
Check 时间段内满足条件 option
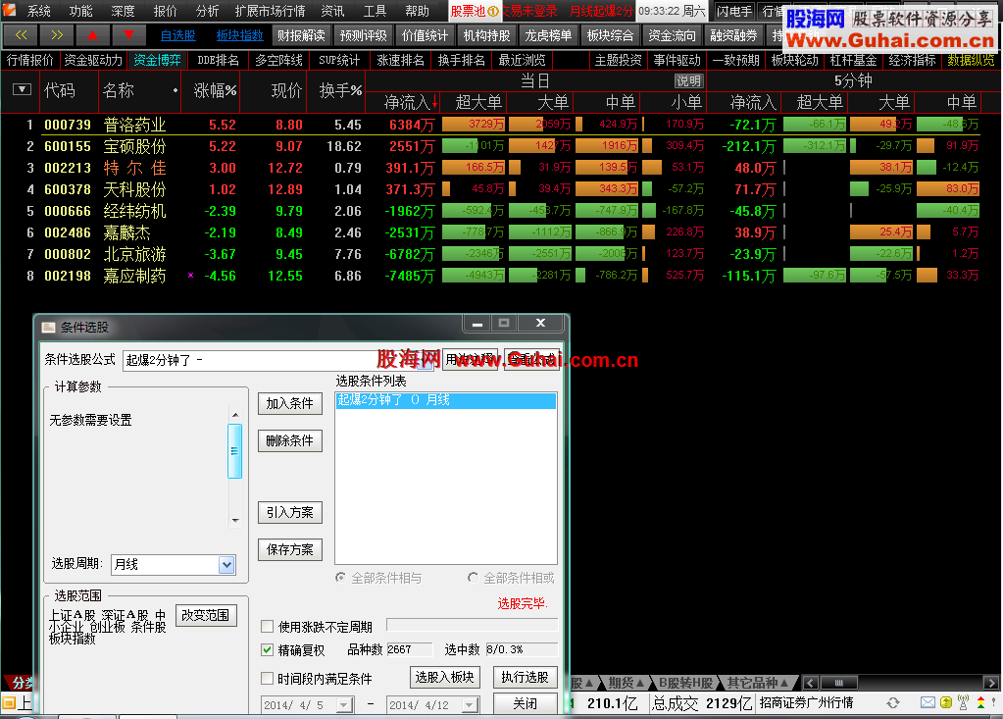click(268, 678)
